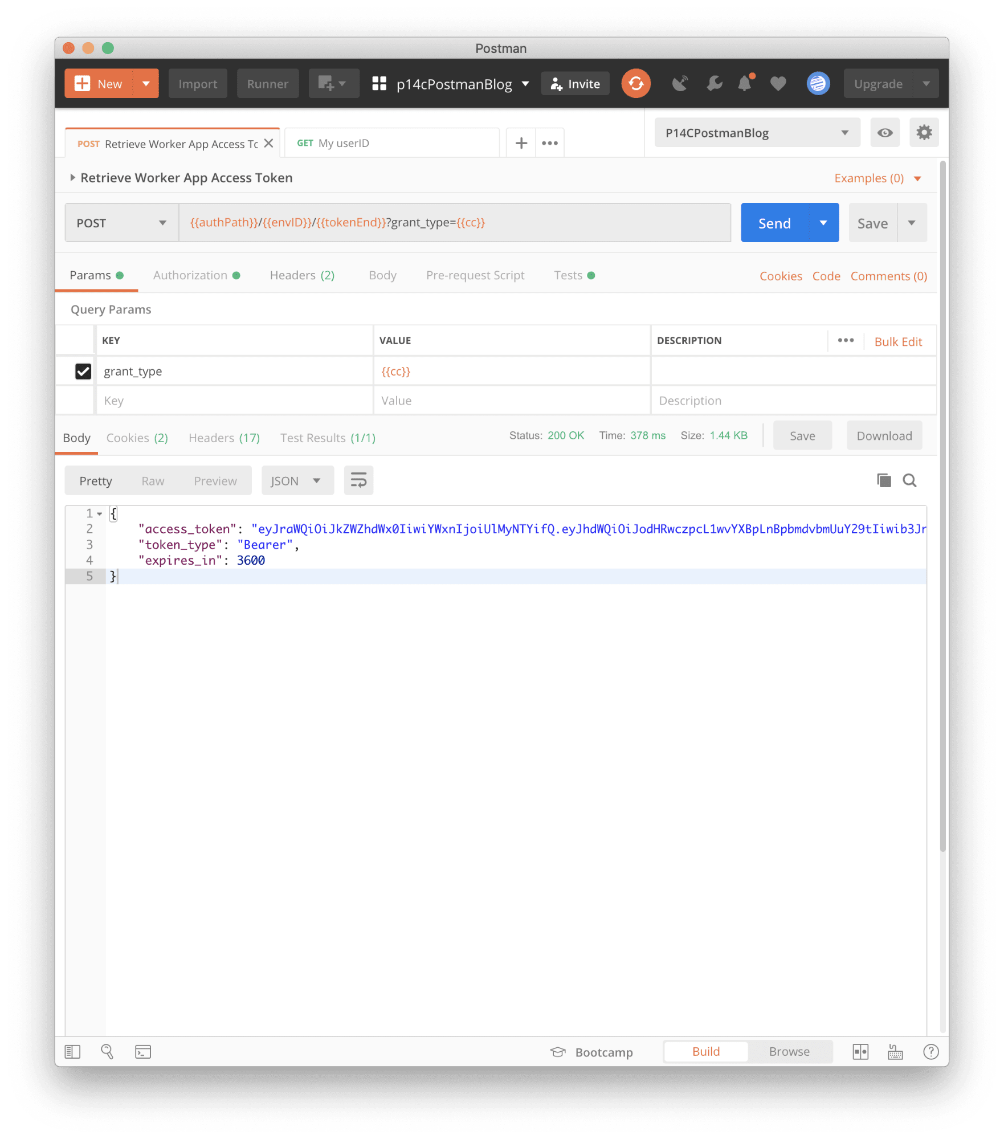
Task: Open the Postman console icon
Action: 143,1052
